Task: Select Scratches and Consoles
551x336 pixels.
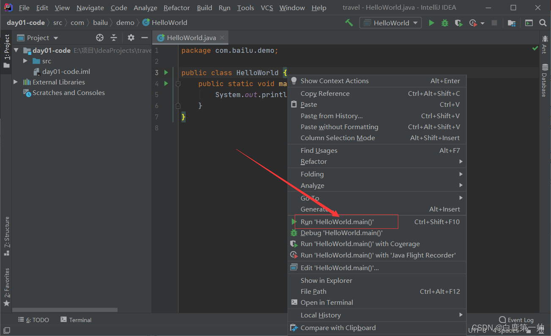Action: 64,93
